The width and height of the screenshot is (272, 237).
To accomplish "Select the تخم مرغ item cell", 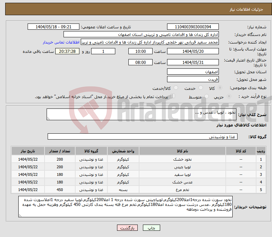I will [x=182, y=190].
